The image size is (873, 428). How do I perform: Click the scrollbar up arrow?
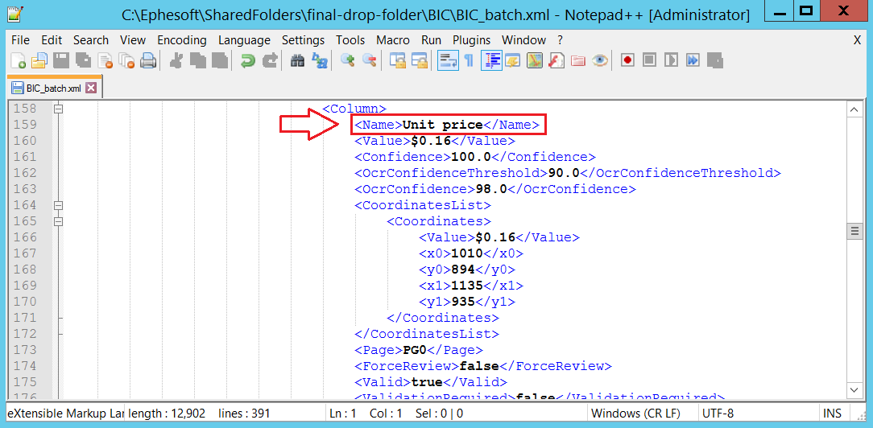click(x=854, y=110)
